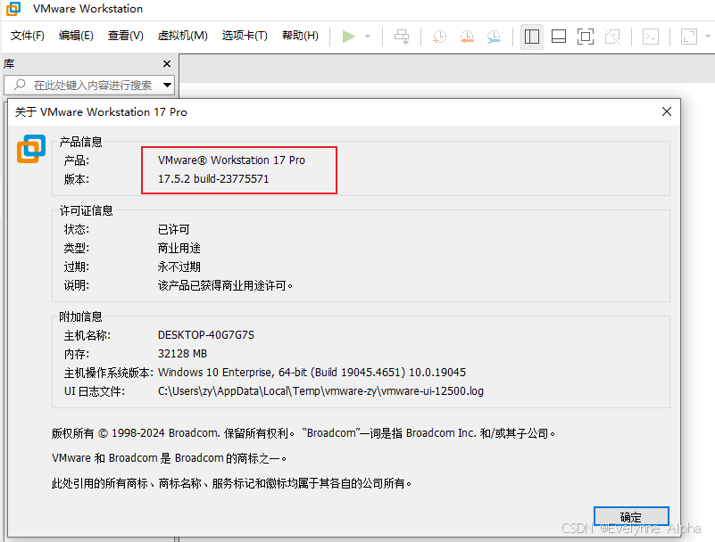The height and width of the screenshot is (542, 715).
Task: Click the description 该产品已获得商业用途许可
Action: tap(225, 285)
